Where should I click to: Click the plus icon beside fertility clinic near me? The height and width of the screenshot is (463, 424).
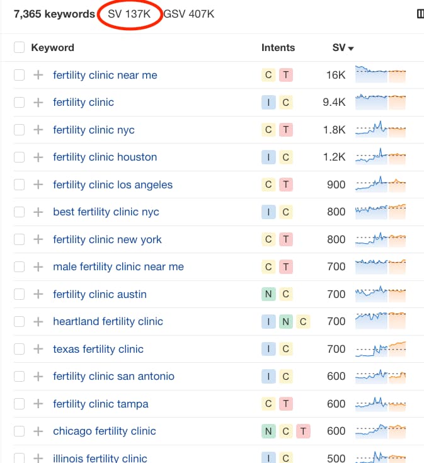pos(38,75)
